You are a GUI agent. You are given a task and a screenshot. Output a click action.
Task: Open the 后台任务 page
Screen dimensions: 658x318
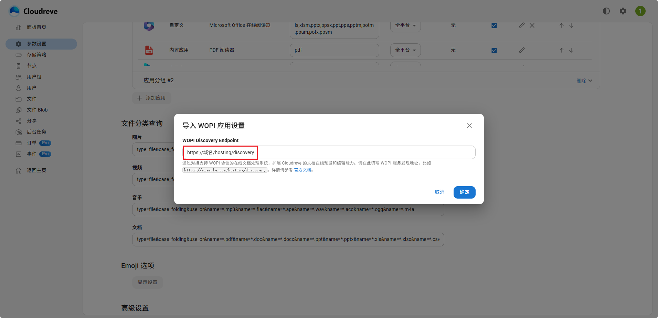pos(36,132)
